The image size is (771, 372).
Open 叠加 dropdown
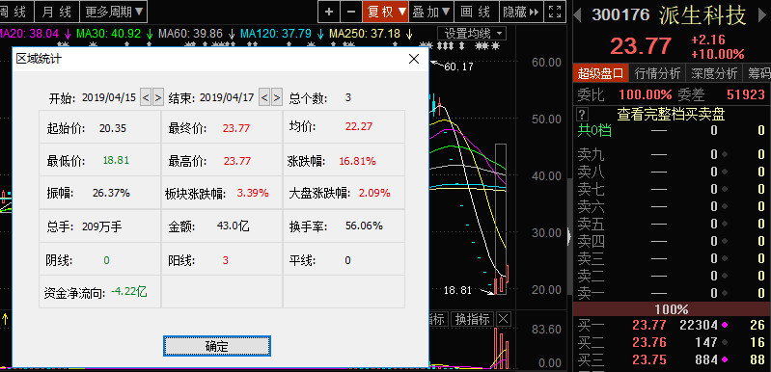tap(431, 12)
